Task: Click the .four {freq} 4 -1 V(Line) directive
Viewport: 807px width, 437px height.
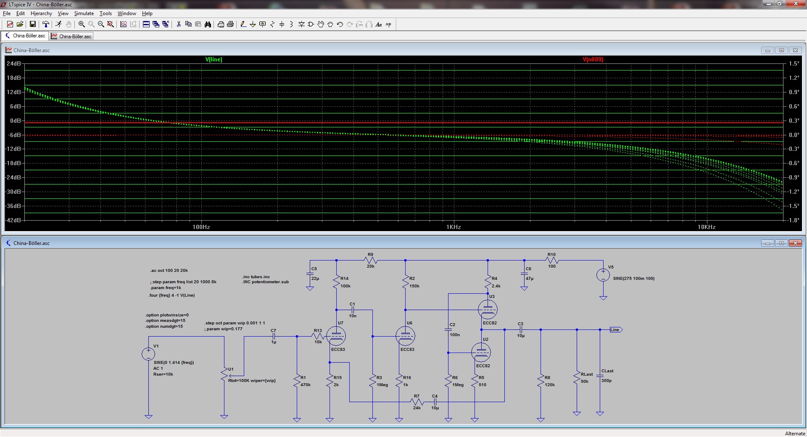Action: coord(171,295)
